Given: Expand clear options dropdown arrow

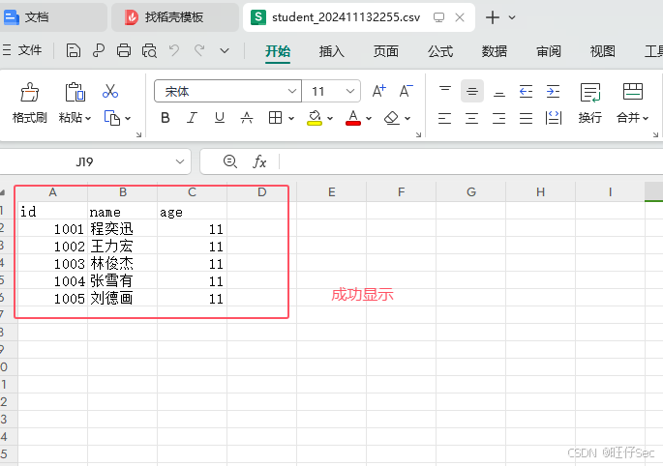Looking at the screenshot, I should (407, 118).
